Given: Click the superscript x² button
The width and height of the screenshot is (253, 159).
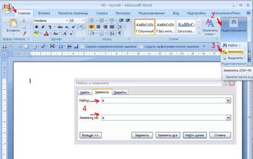Looking at the screenshot, I should 73,27.
